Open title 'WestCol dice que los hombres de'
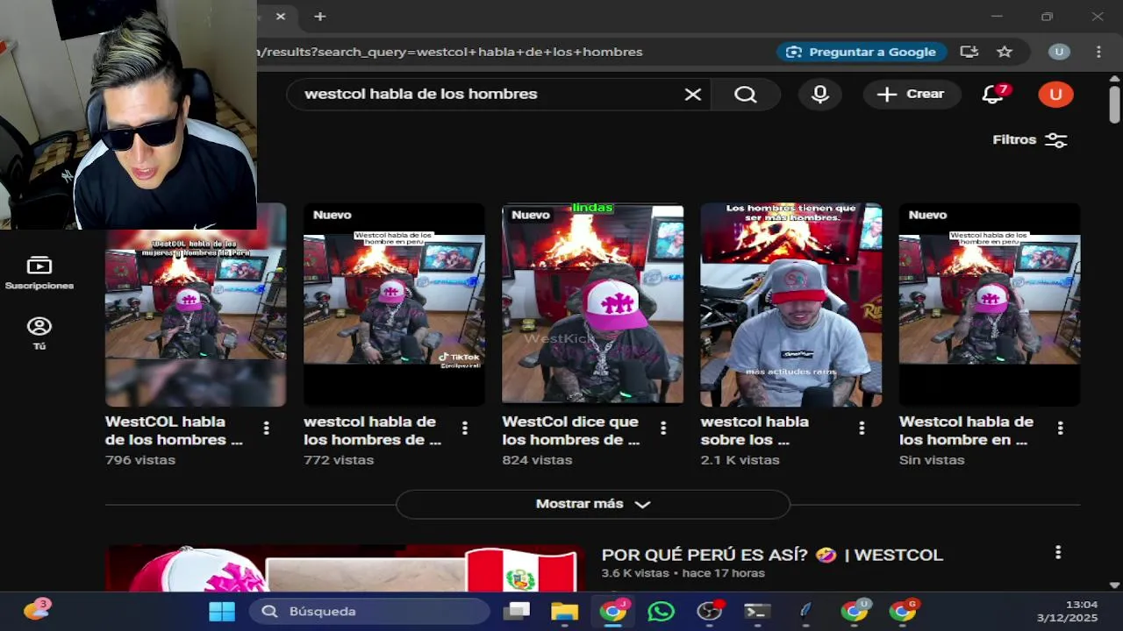Image resolution: width=1123 pixels, height=631 pixels. click(x=571, y=430)
